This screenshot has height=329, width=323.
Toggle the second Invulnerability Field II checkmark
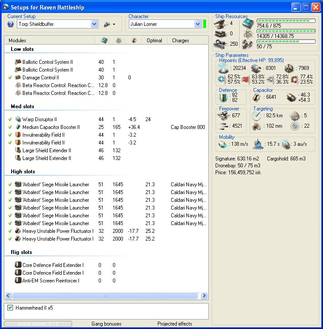(x=10, y=142)
